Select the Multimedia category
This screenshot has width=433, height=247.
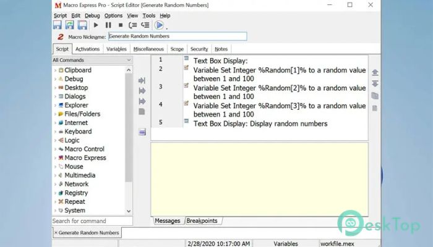(x=80, y=175)
